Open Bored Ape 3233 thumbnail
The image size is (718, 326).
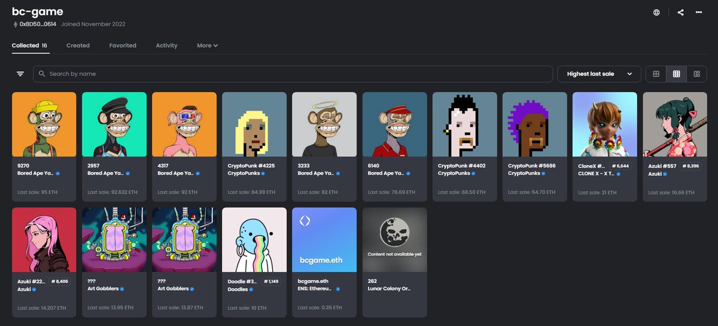[x=324, y=124]
